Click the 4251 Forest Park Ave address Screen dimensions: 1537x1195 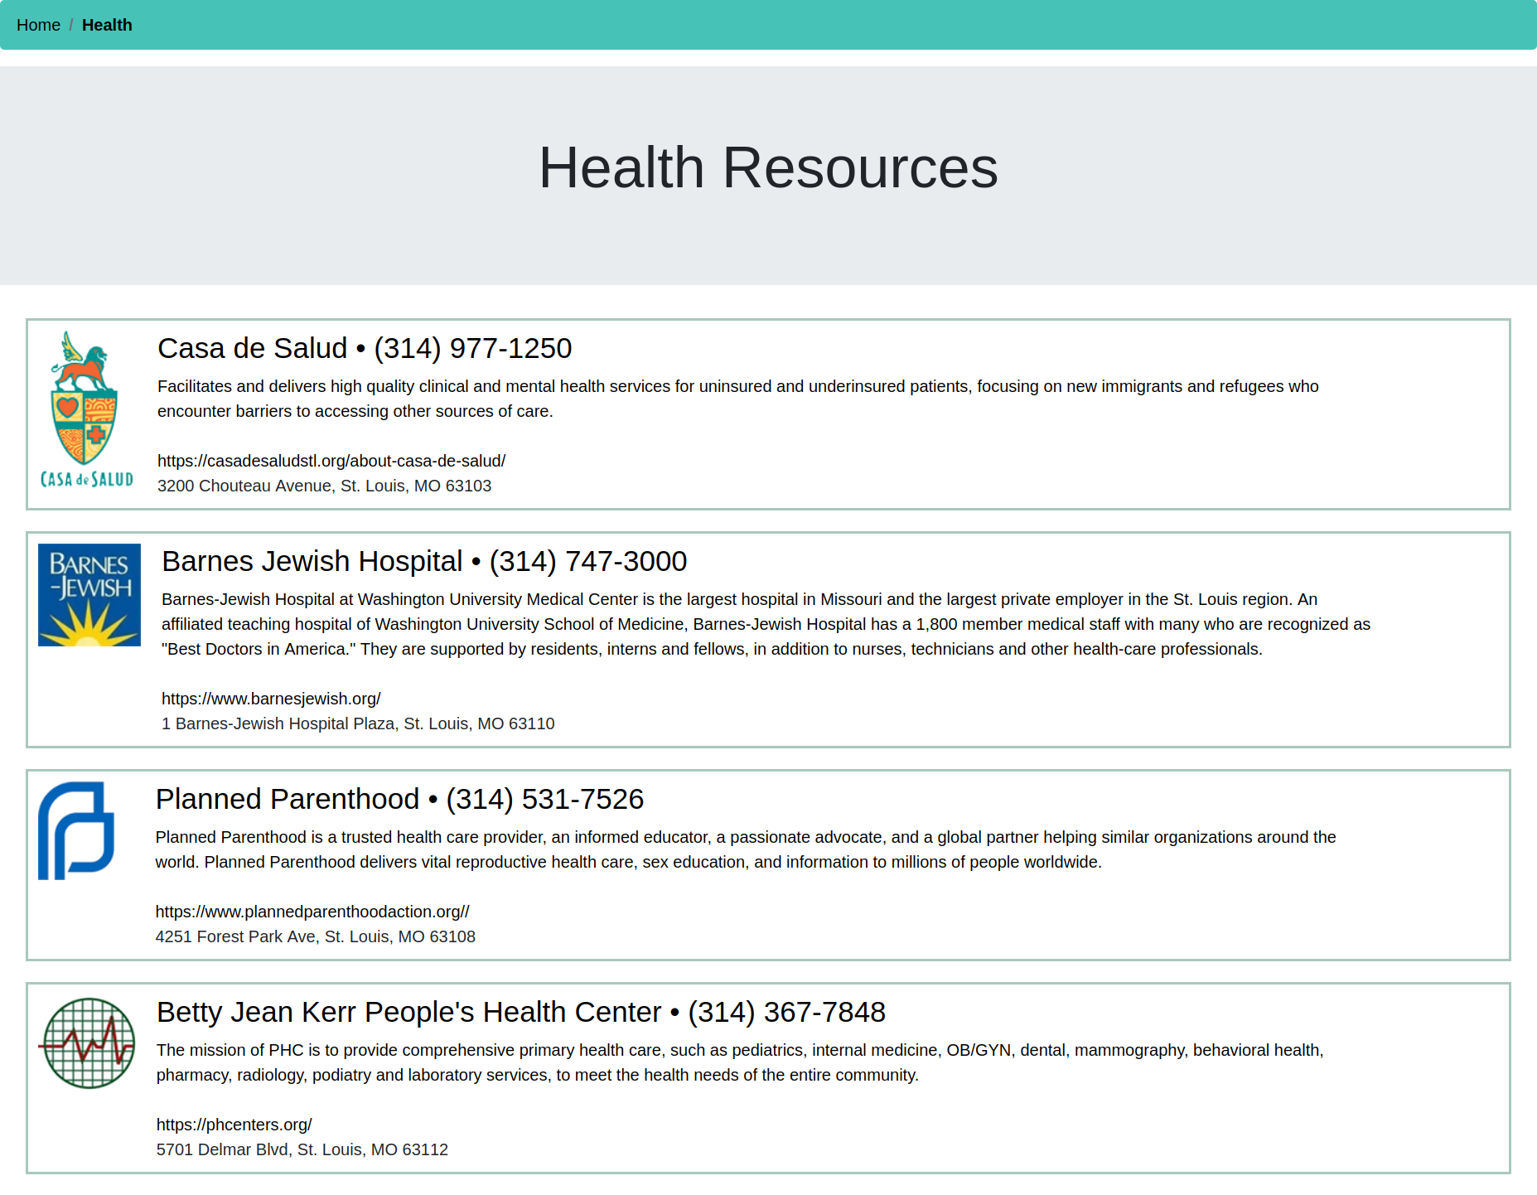[316, 936]
